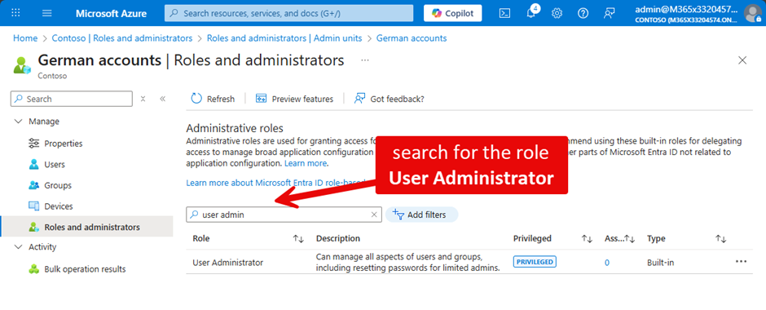Collapse the sidebar with double chevron
The width and height of the screenshot is (766, 310).
[x=163, y=99]
